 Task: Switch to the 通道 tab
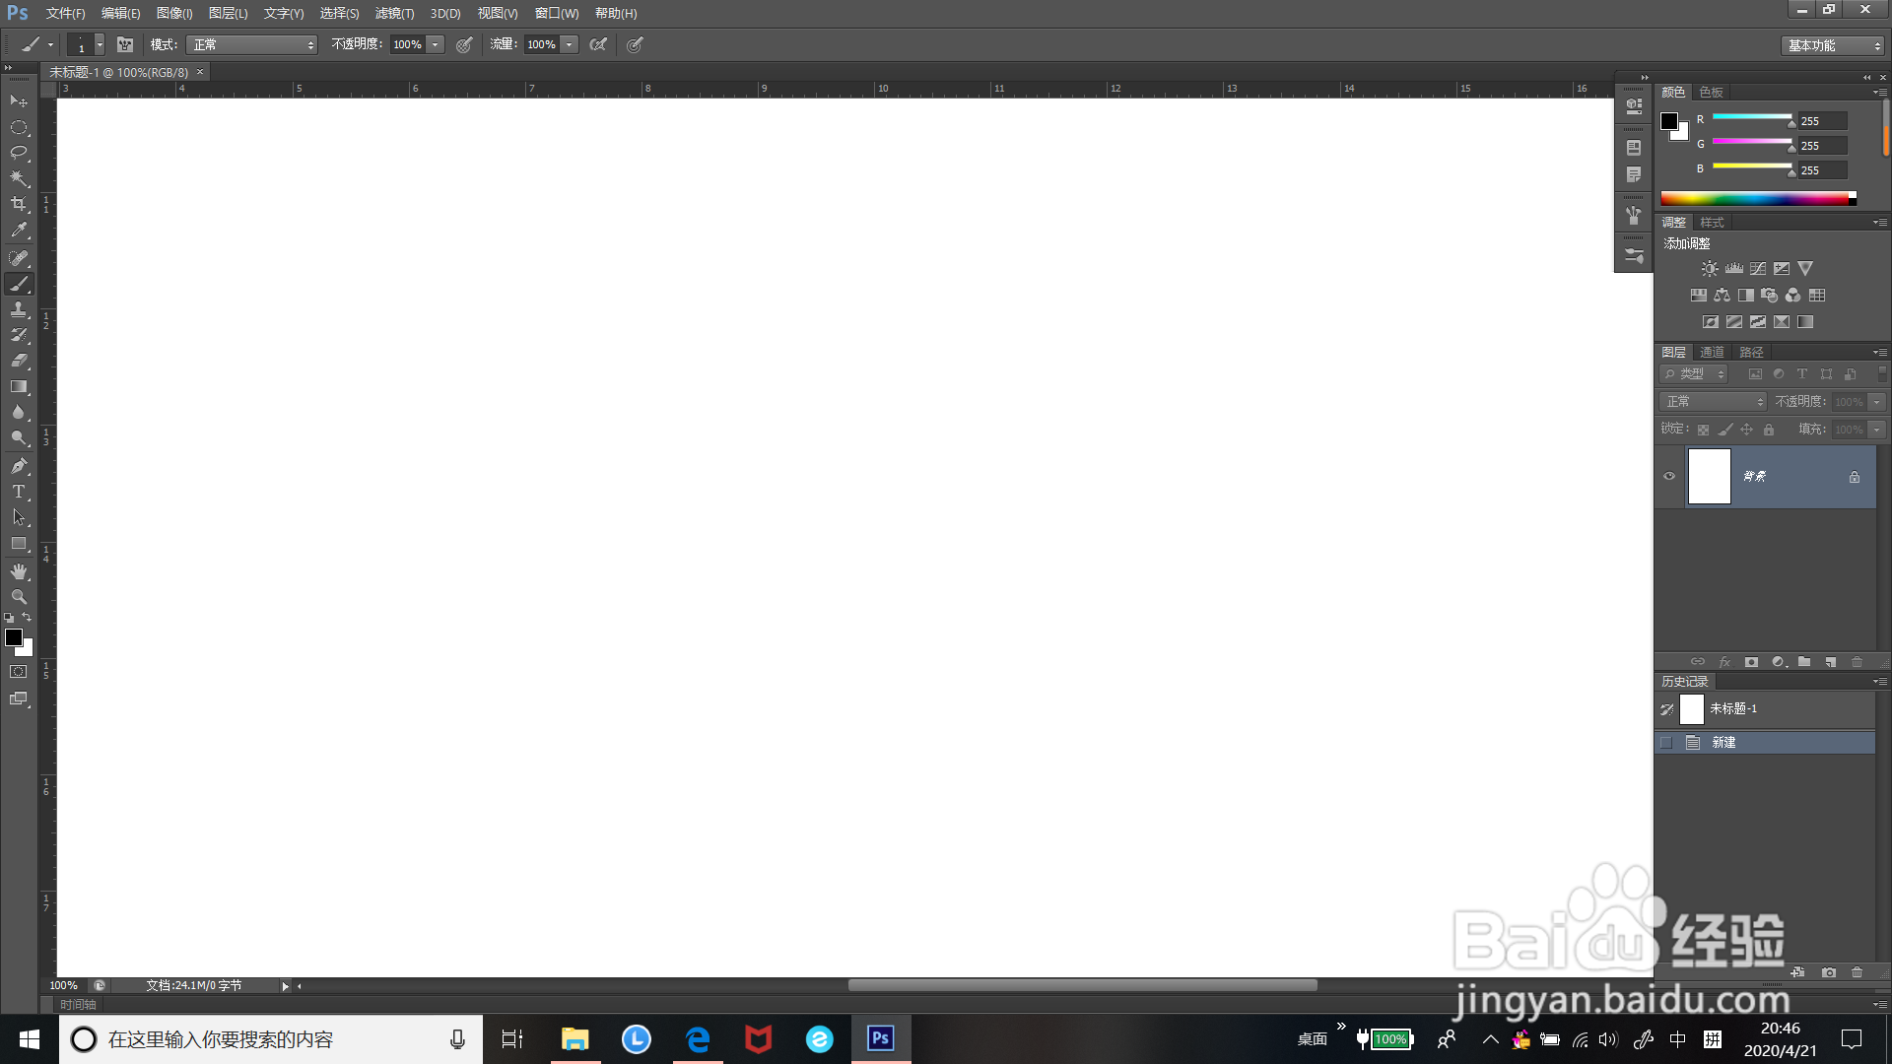[1712, 352]
